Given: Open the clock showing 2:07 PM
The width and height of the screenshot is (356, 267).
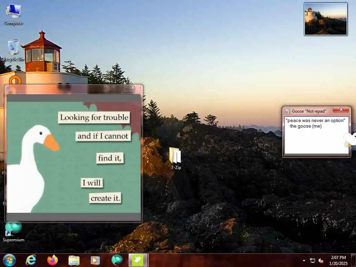Looking at the screenshot, I should [x=338, y=260].
